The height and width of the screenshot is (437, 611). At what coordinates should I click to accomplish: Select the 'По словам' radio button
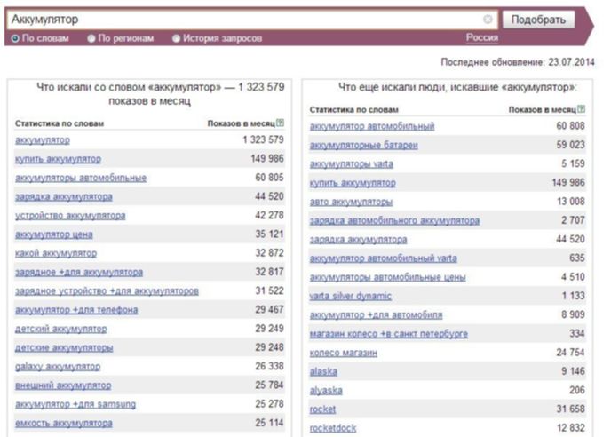coord(15,38)
